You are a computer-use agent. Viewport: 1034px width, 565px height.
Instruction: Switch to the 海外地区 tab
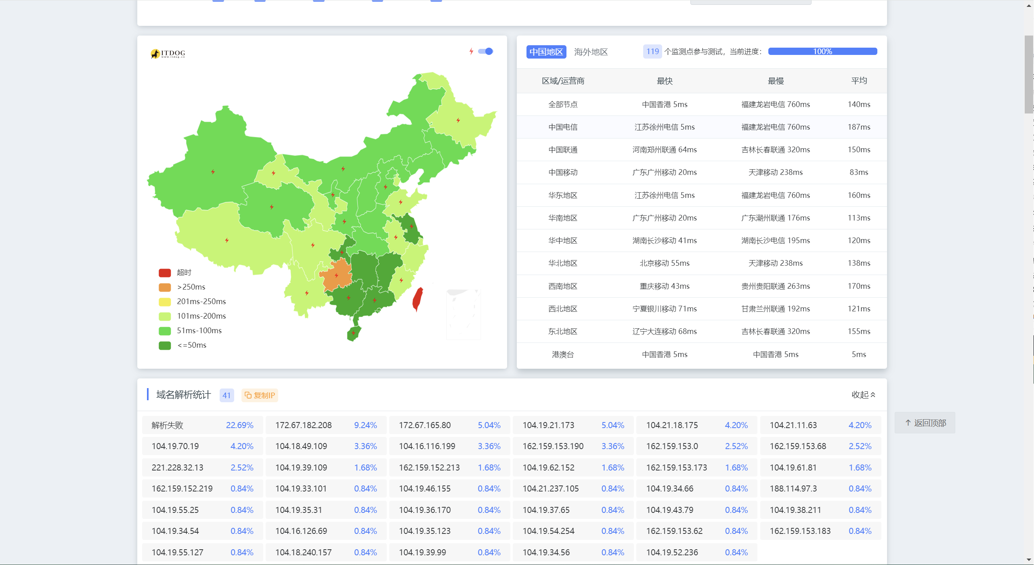click(590, 52)
